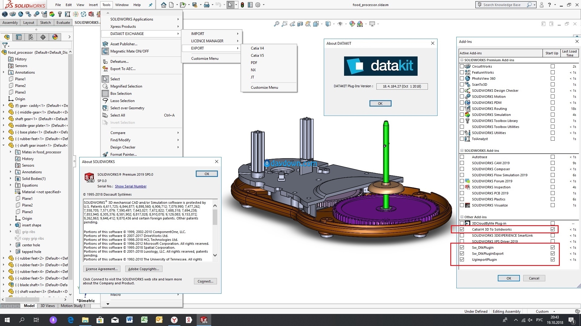Collapse the shaft gear insert<1> tree node
This screenshot has height=326, width=581.
tap(4, 145)
